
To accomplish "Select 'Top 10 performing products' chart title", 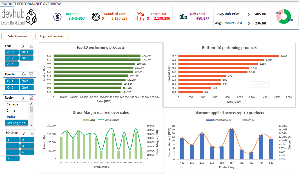I will [x=101, y=48].
